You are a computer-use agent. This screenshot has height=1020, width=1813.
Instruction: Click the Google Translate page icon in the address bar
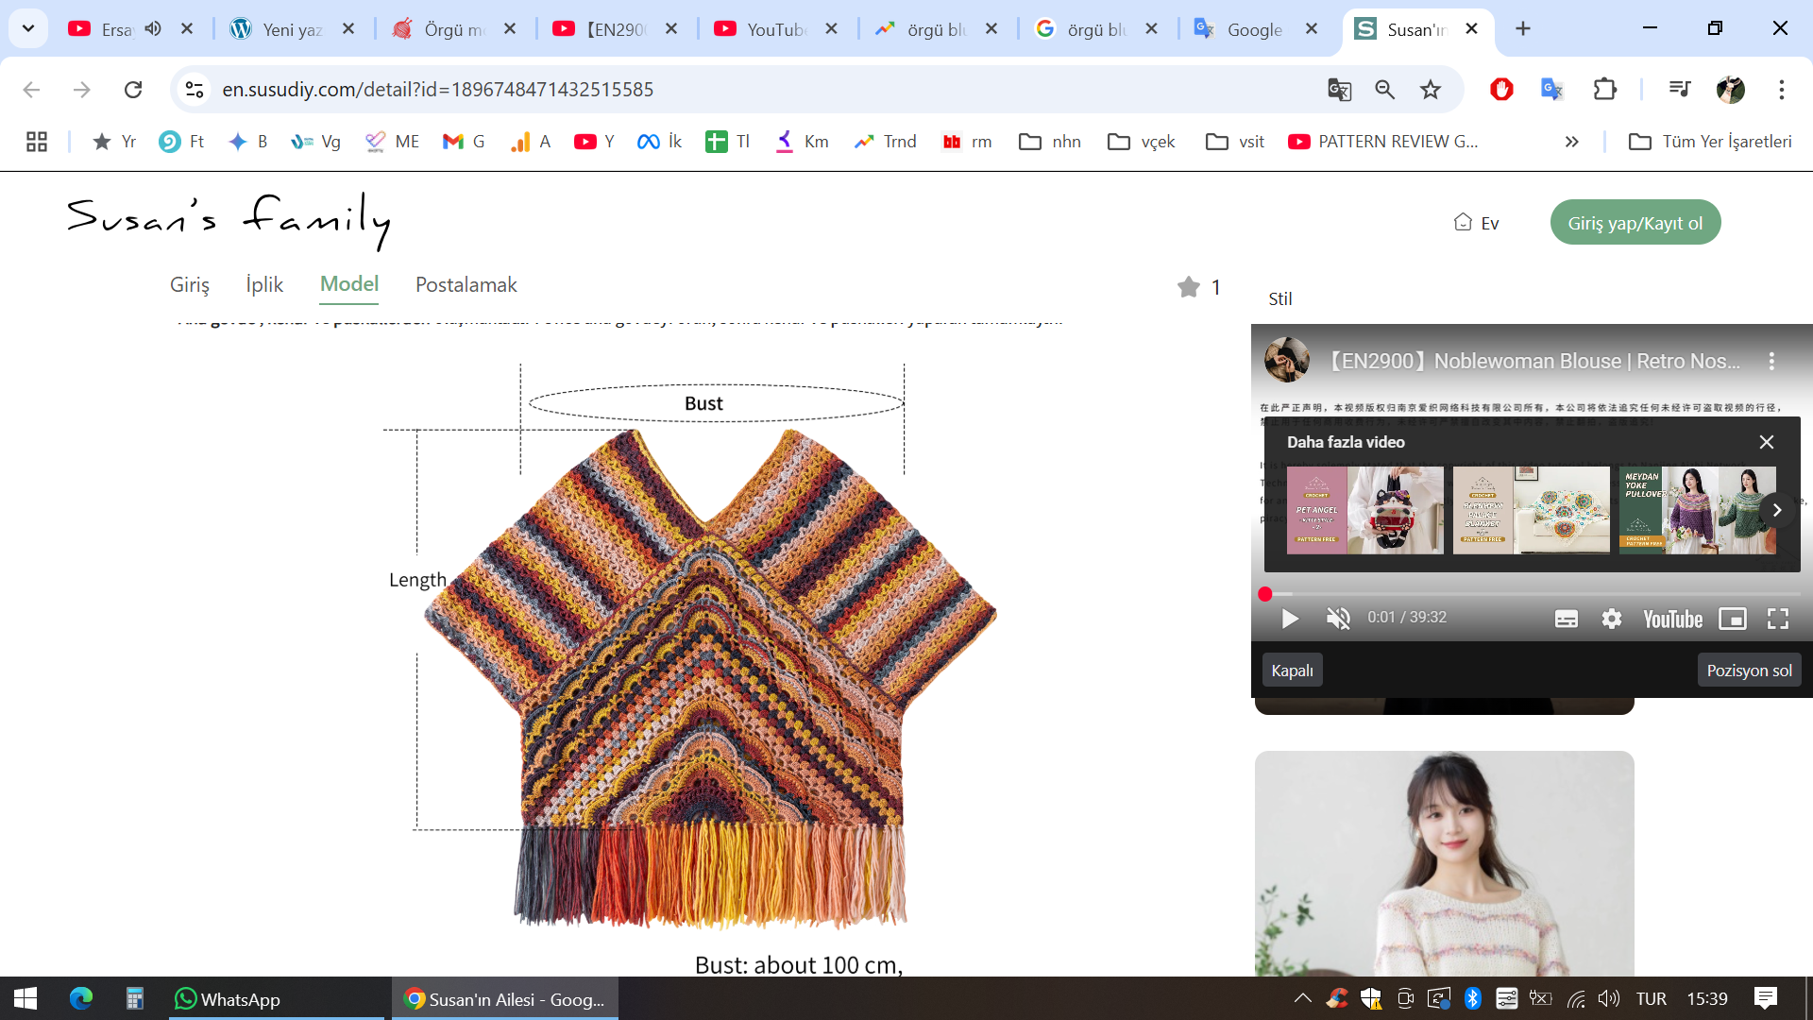click(x=1339, y=90)
